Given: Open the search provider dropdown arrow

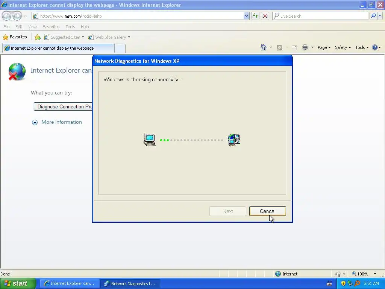Looking at the screenshot, I should point(380,16).
